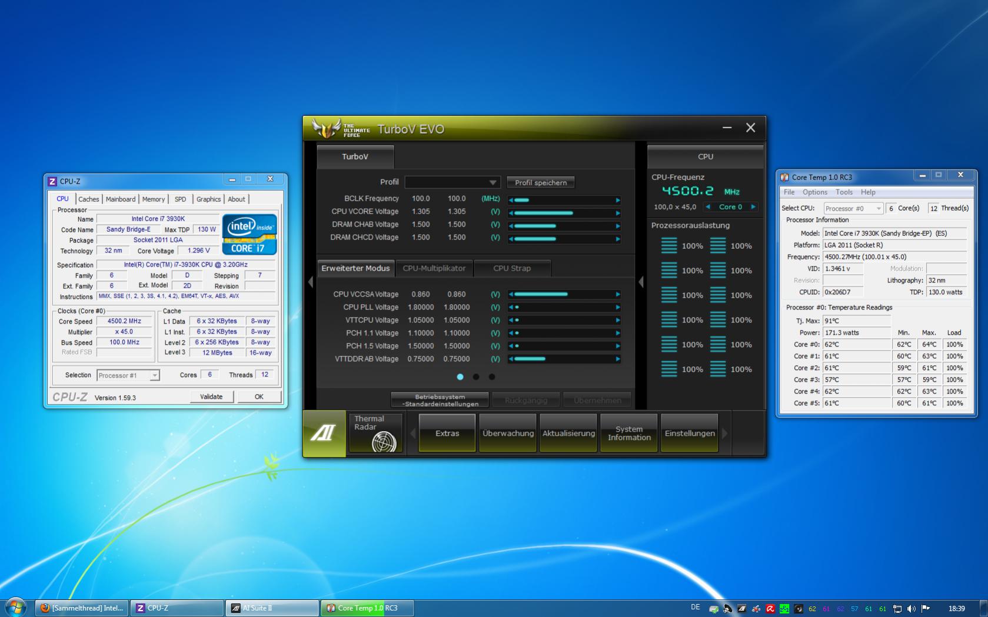988x617 pixels.
Task: Open Core Temp Select CPU dropdown
Action: pyautogui.click(x=853, y=208)
